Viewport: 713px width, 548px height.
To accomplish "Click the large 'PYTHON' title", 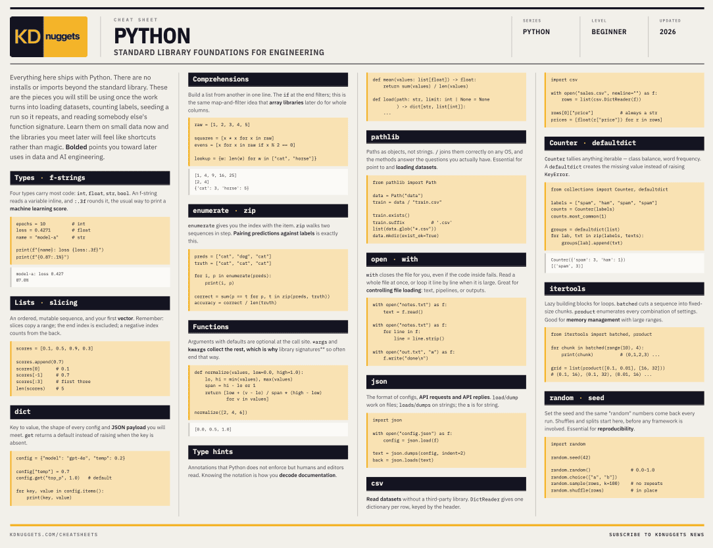I will 152,36.
